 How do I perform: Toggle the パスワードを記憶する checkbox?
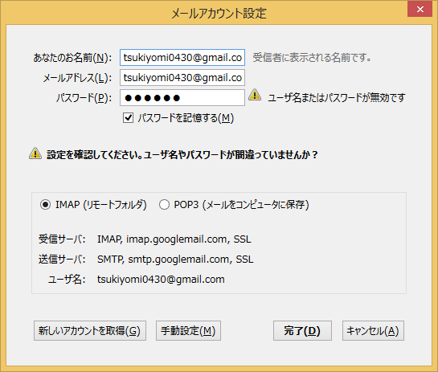128,118
